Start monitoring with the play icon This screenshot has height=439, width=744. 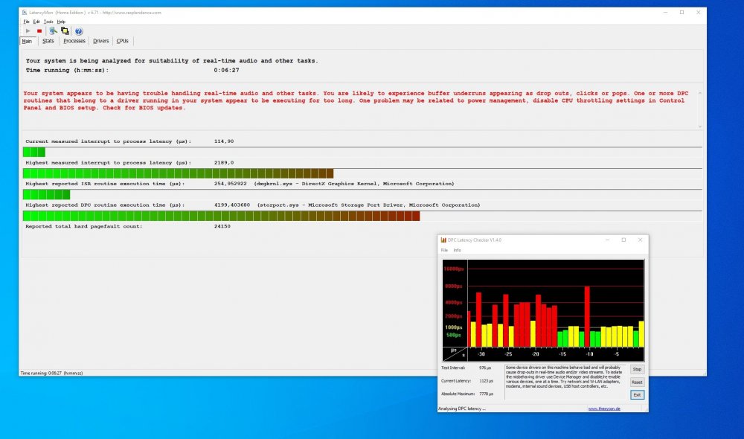click(x=28, y=31)
